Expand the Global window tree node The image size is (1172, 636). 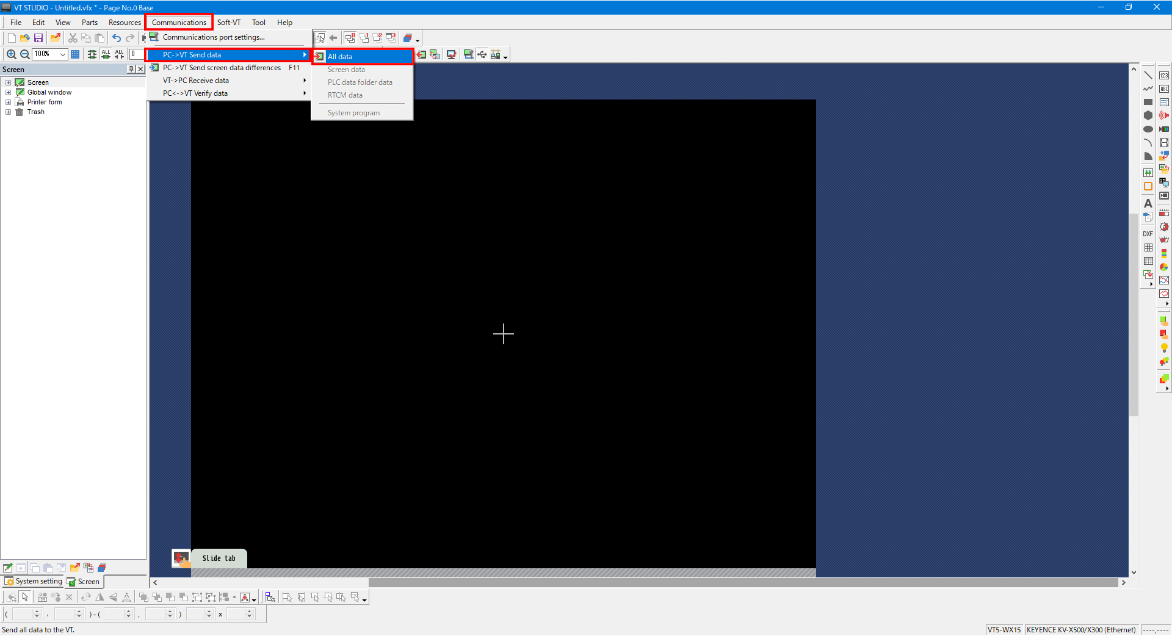tap(8, 93)
